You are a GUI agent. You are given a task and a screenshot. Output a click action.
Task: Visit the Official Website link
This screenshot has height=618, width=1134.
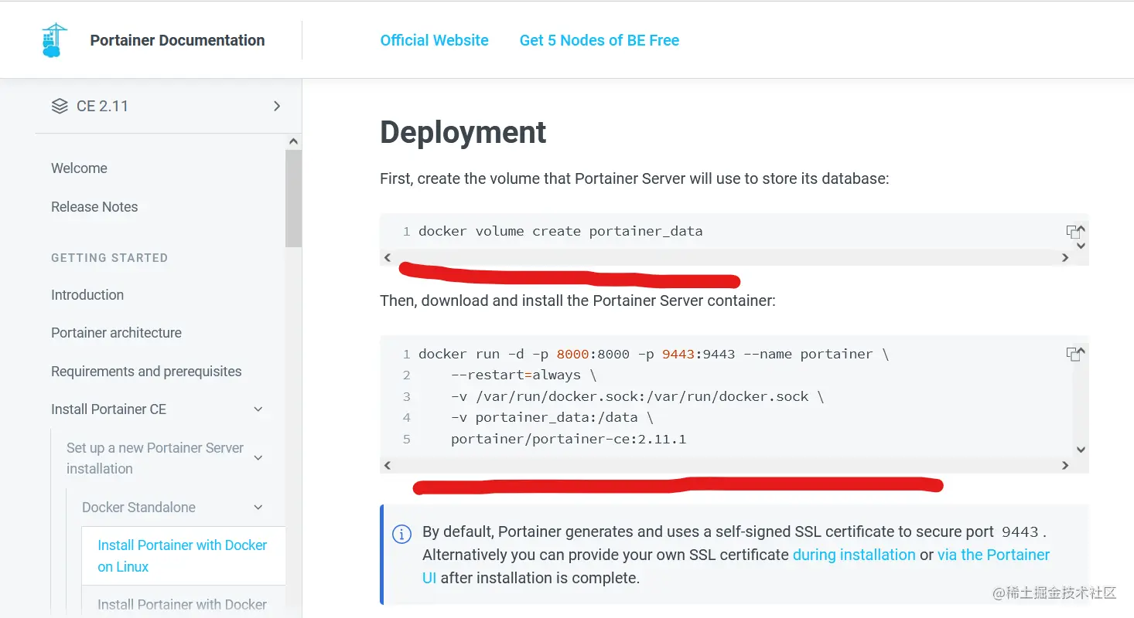[x=434, y=40]
